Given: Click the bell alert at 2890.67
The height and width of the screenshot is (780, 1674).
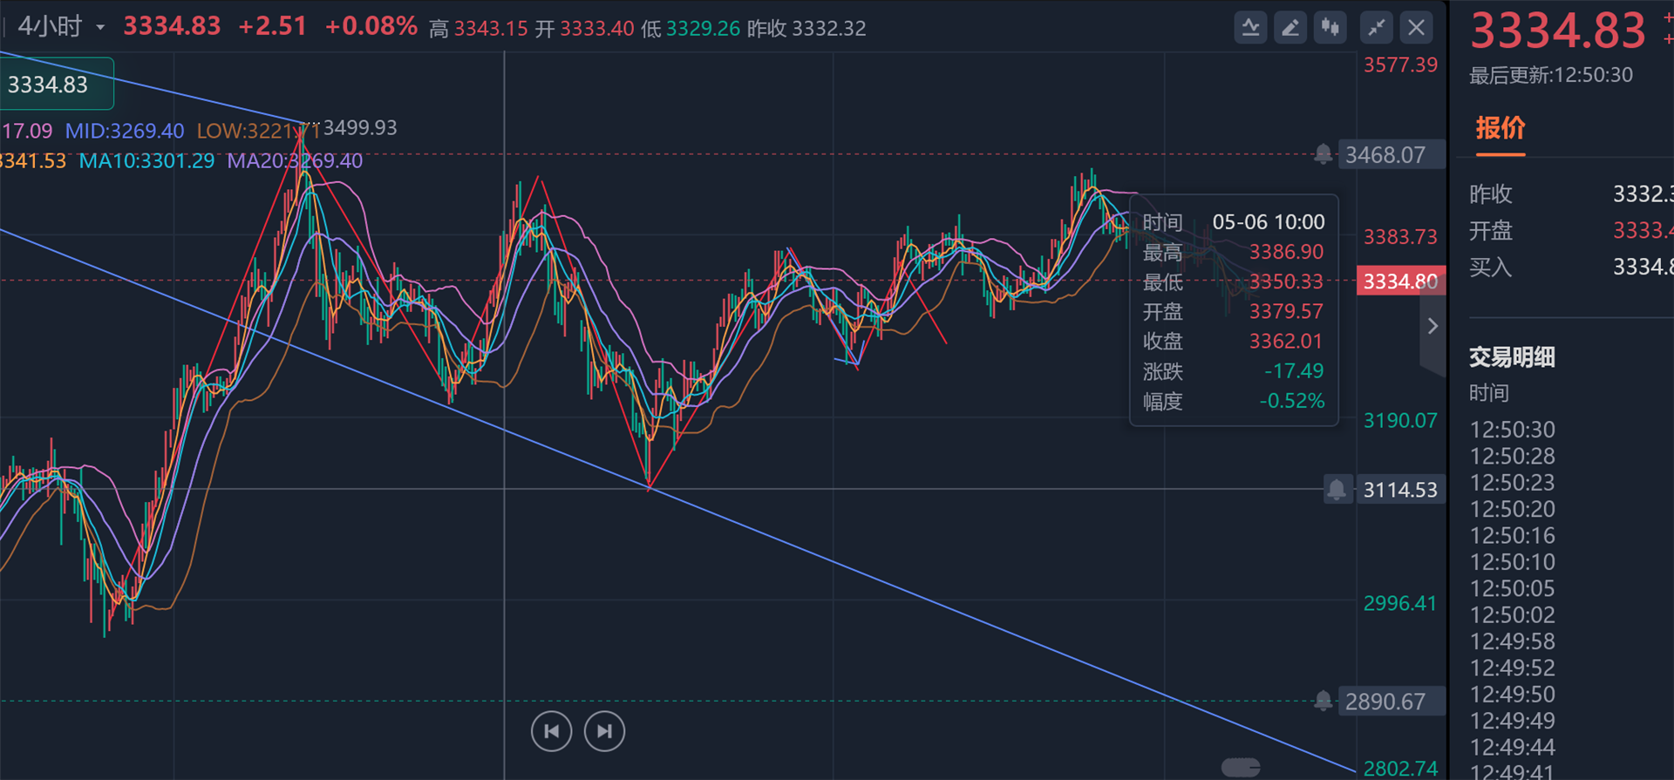Looking at the screenshot, I should click(x=1323, y=701).
